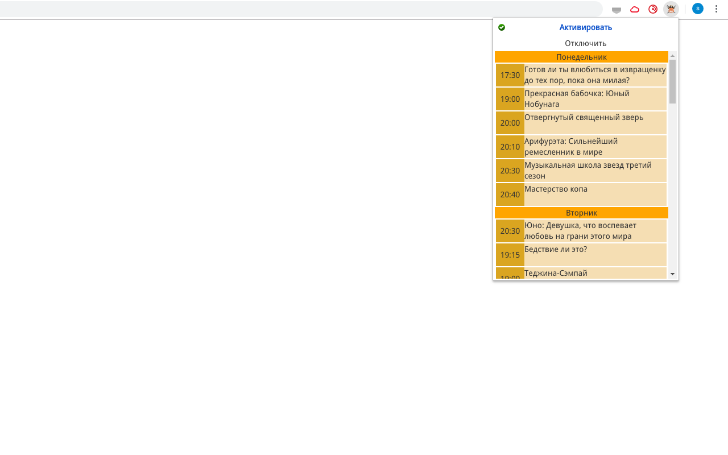Open 'Отвергнутый священный зверь' entry
The width and height of the screenshot is (728, 455).
point(595,123)
